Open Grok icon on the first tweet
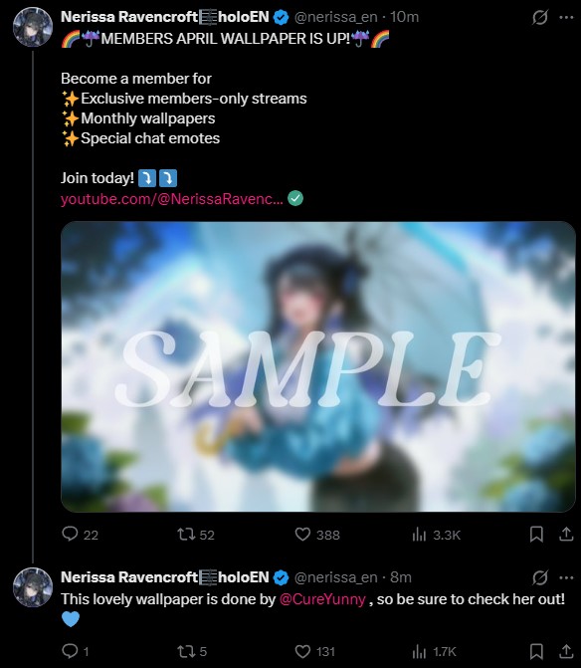Viewport: 581px width, 668px height. click(539, 18)
